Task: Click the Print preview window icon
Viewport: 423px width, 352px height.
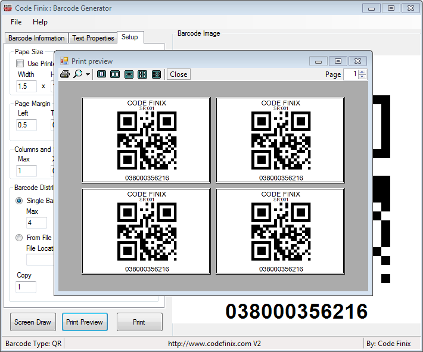Action: 64,61
